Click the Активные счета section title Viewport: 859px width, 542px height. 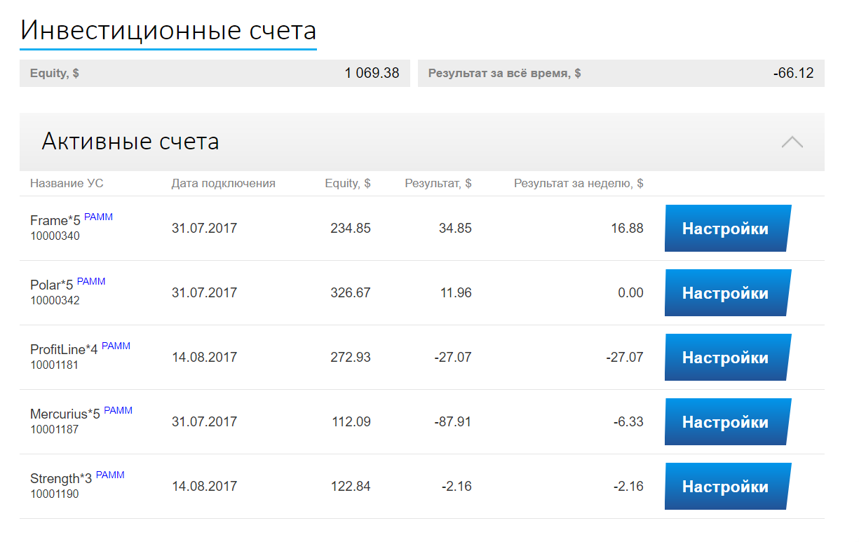coord(130,142)
